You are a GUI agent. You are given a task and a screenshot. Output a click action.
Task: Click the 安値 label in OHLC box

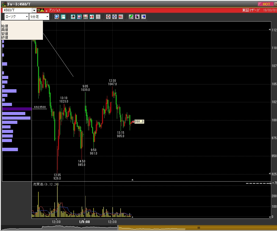[x=5, y=34]
